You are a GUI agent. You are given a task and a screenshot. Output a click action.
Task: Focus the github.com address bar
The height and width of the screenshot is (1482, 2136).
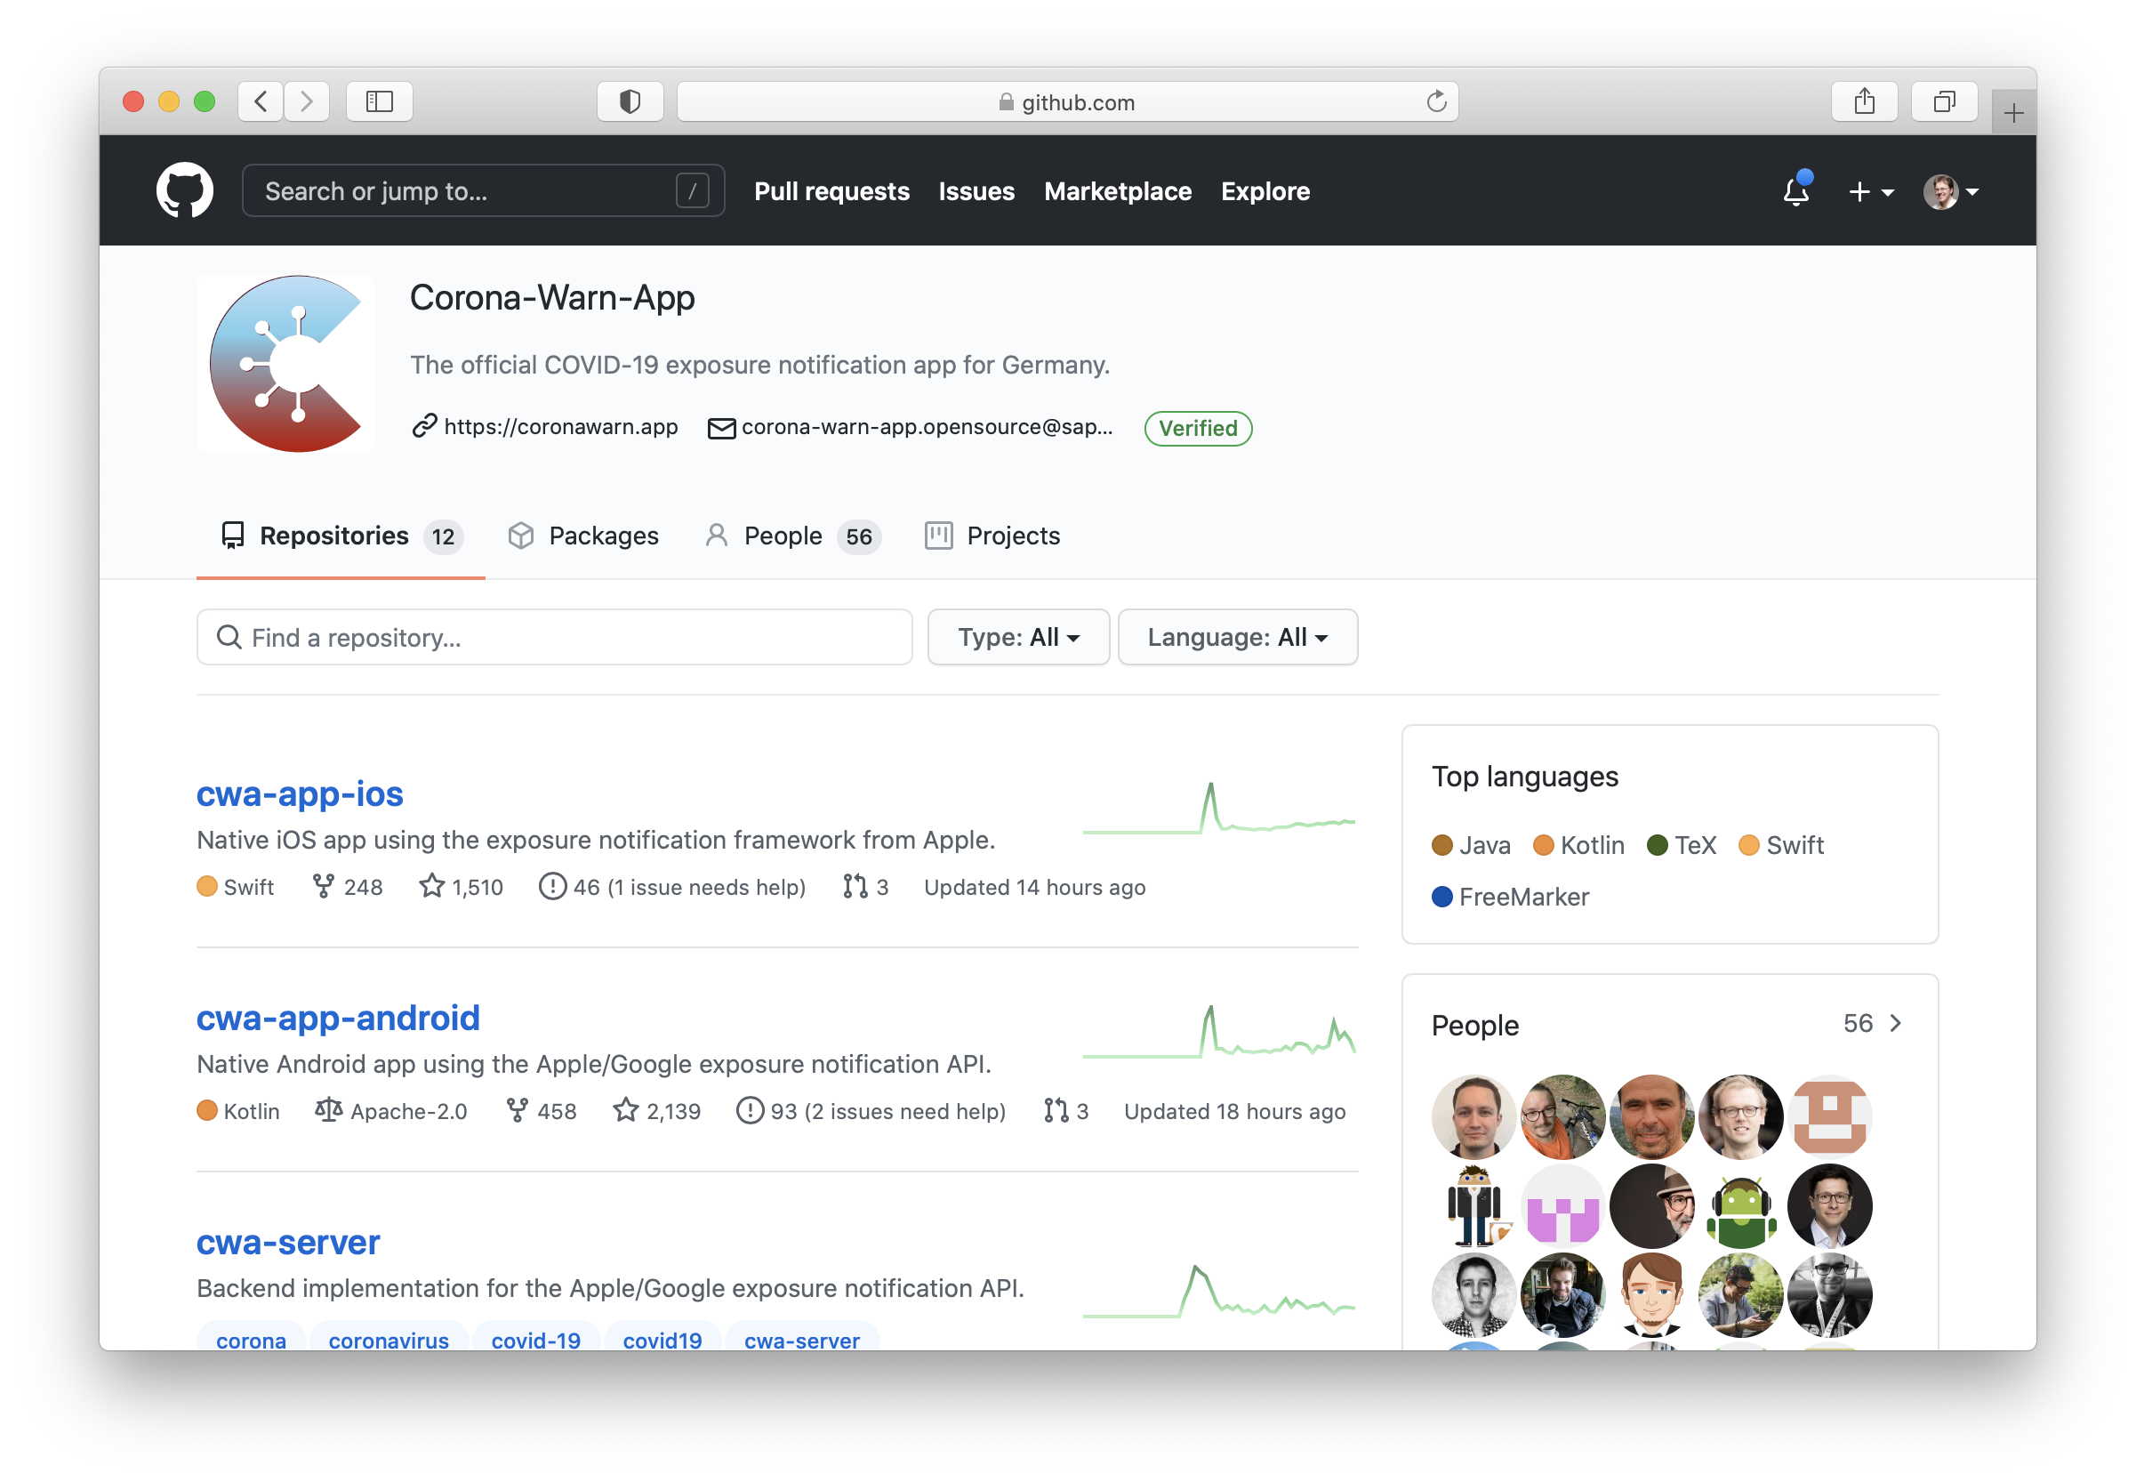(1067, 101)
